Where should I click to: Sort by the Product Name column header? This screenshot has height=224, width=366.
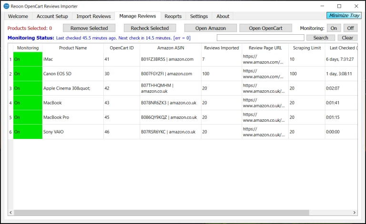(x=73, y=48)
